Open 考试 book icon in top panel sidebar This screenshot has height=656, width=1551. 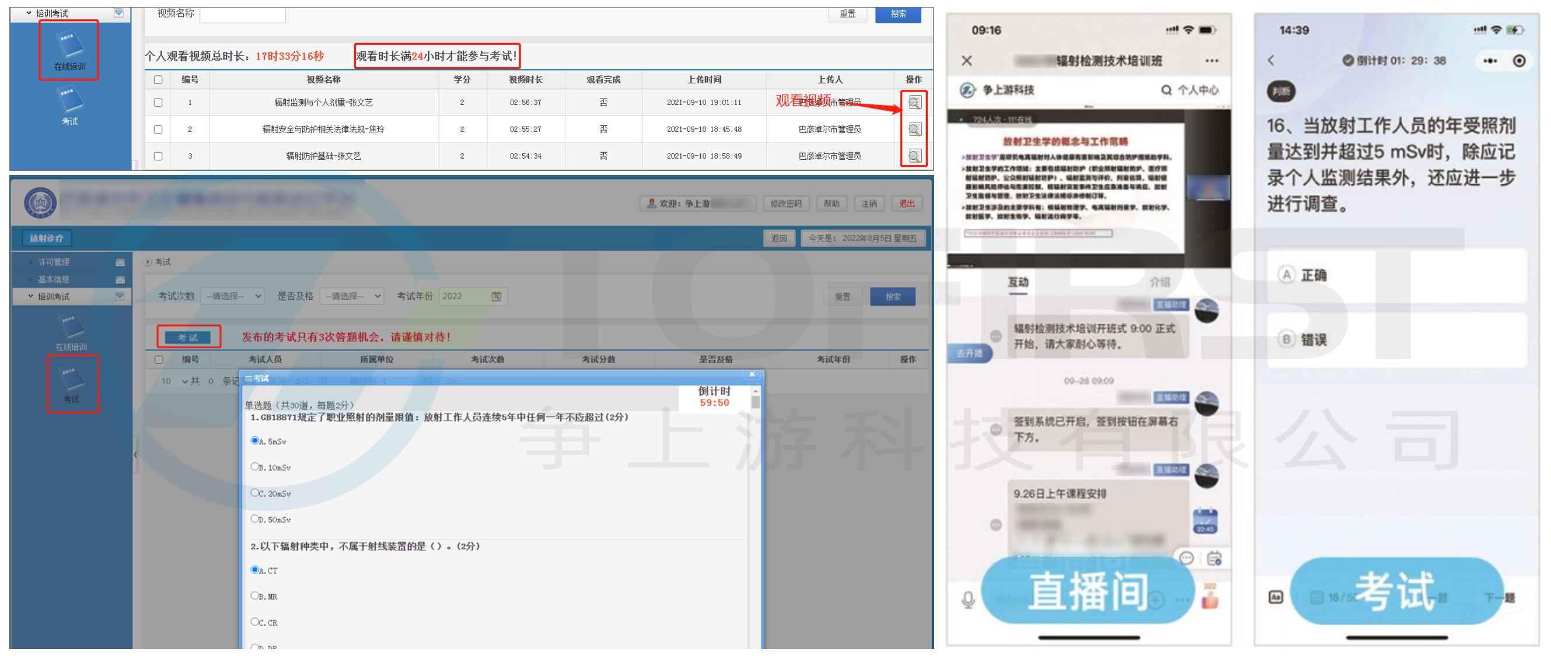(x=69, y=99)
